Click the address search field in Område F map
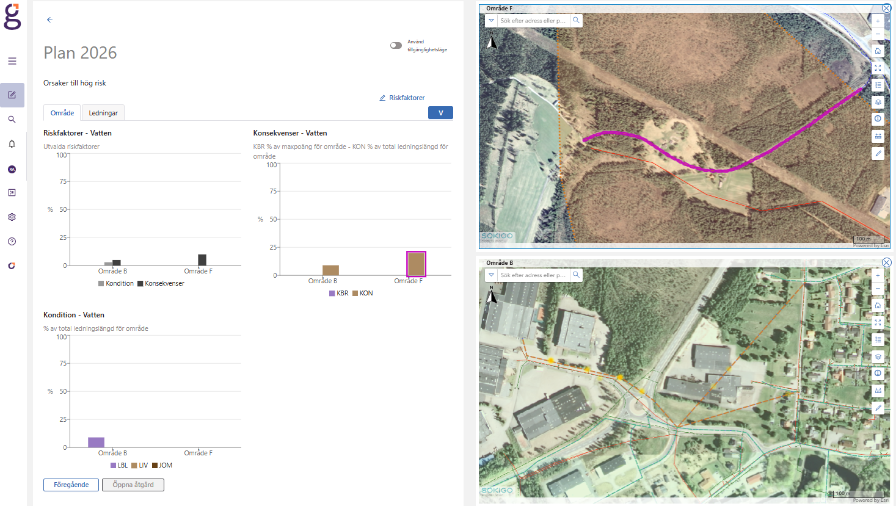The image size is (896, 506). pyautogui.click(x=533, y=21)
